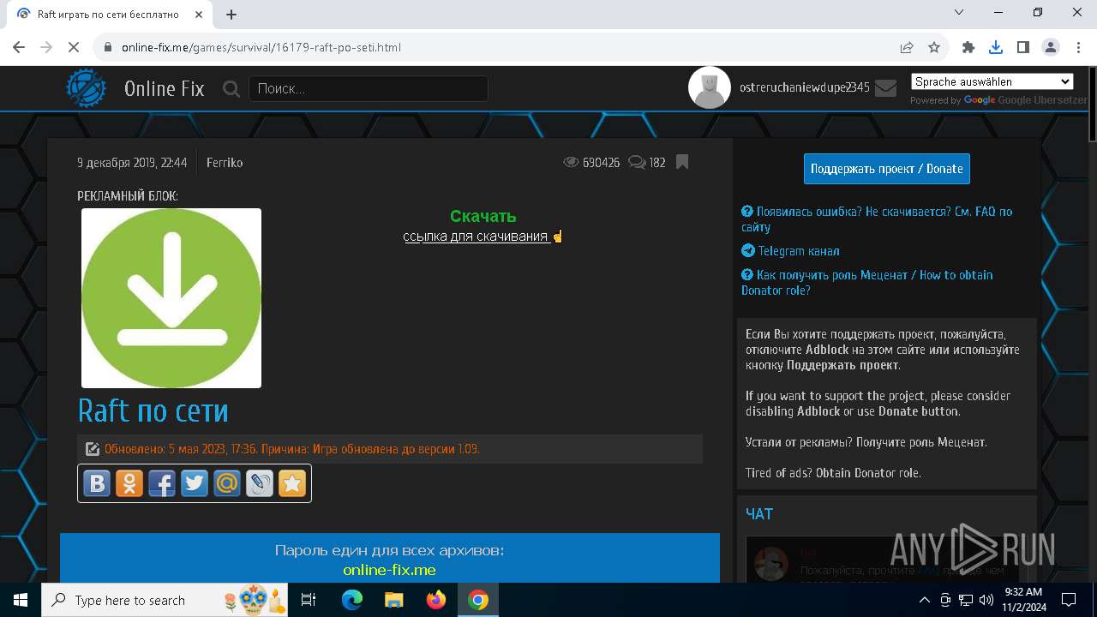Go back to previous page
The height and width of the screenshot is (617, 1097).
coord(20,47)
